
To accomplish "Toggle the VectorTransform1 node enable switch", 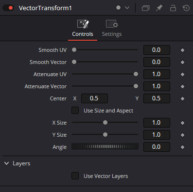I will pyautogui.click(x=8, y=8).
